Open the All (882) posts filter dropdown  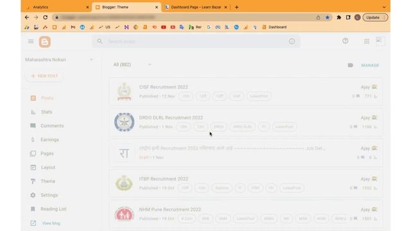pos(132,65)
